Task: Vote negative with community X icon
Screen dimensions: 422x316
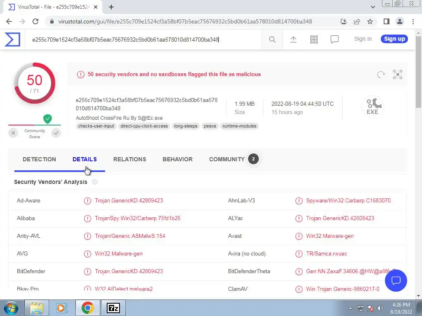Action: pyautogui.click(x=13, y=133)
